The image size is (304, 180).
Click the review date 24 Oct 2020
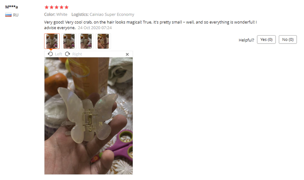pos(95,28)
